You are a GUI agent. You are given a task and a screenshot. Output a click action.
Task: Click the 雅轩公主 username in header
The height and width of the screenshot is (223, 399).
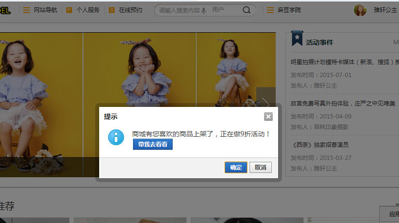[x=385, y=10]
